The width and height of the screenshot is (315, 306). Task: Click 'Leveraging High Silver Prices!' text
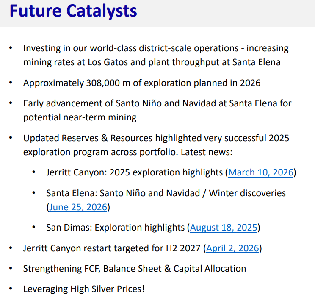(84, 289)
